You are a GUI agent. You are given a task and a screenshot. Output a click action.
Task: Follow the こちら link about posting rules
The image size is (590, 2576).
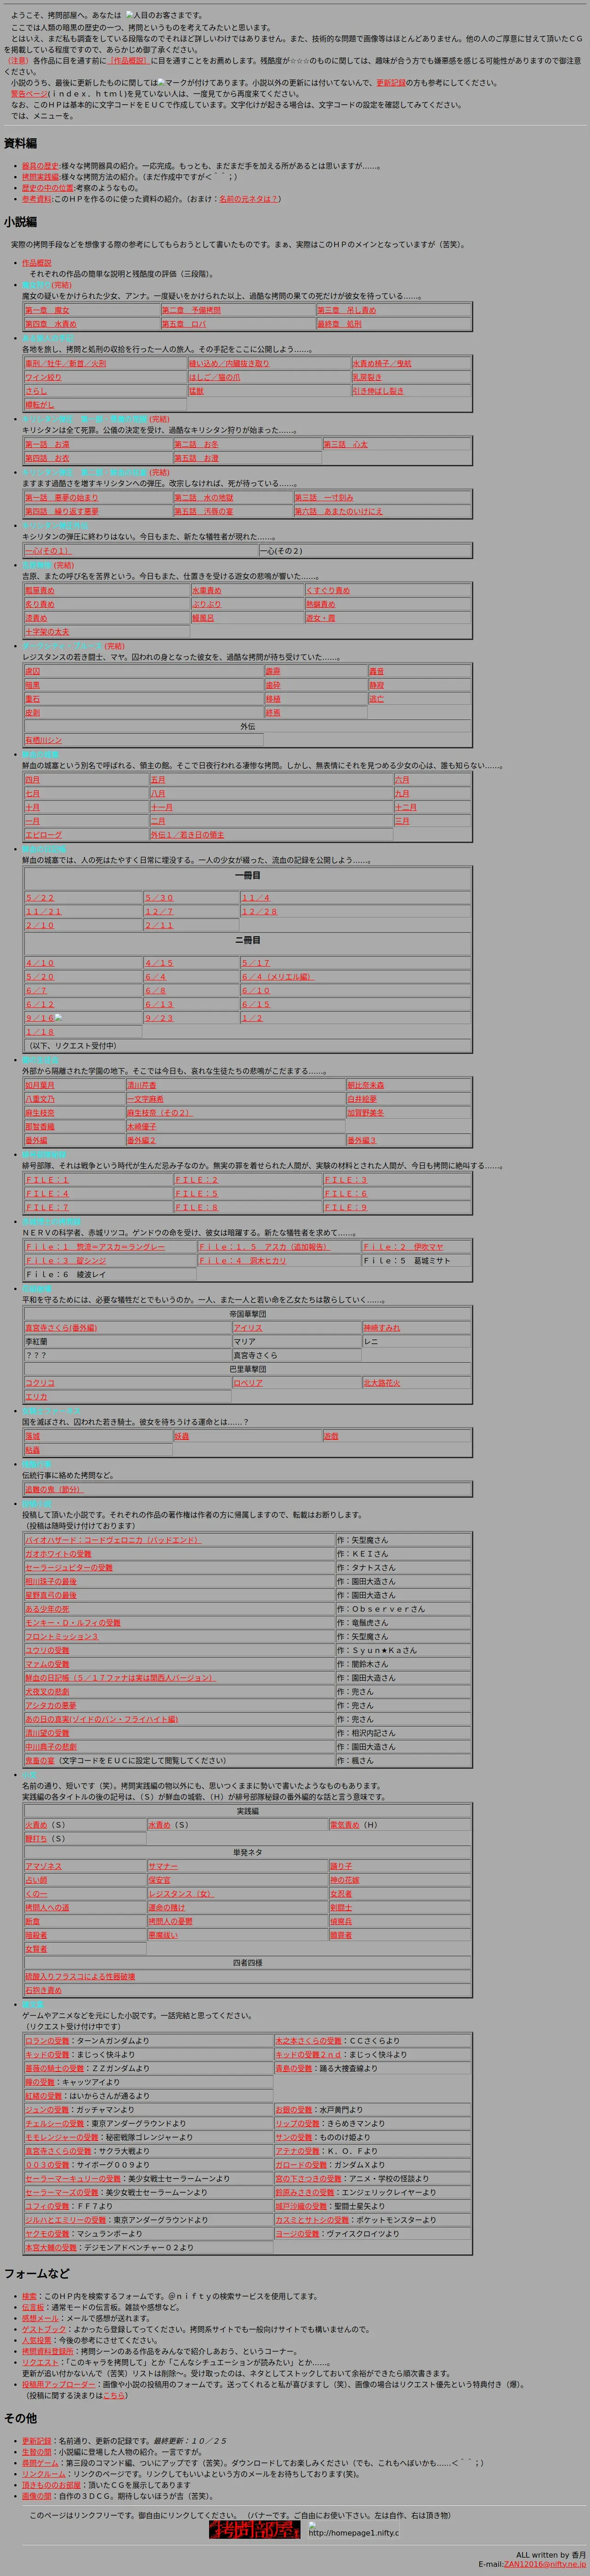pyautogui.click(x=115, y=2395)
